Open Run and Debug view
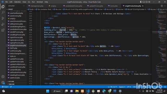Image resolution: width=167 pixels, height=94 pixels. 3,24
